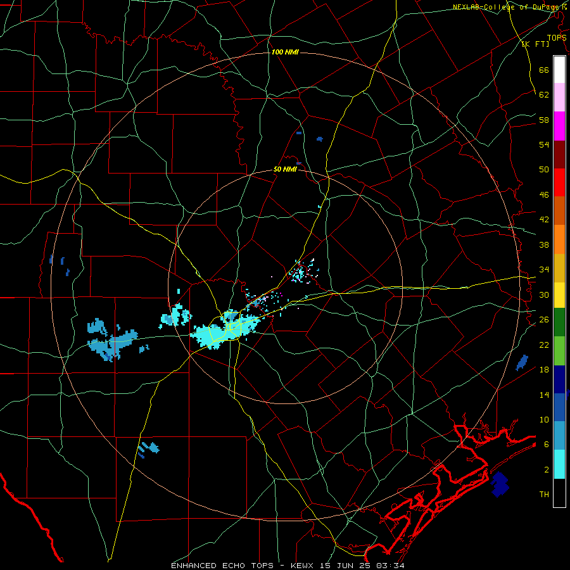Viewport: 570px width, 570px height.
Task: Click the '6' legend value
Action: tap(547, 445)
